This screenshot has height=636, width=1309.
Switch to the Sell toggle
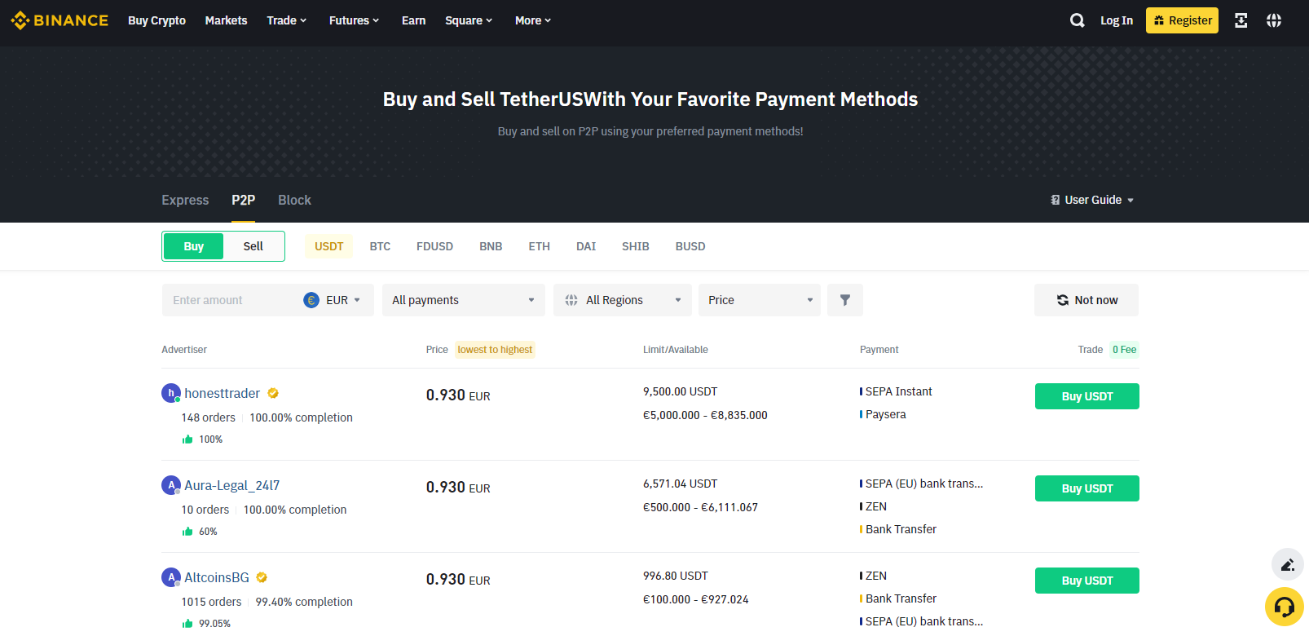click(253, 246)
